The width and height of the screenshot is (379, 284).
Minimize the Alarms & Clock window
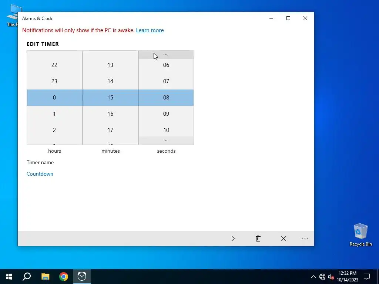271,18
